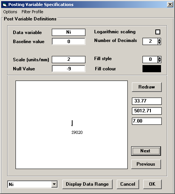
Task: Expand the Ni variable dropdown arrow
Action: (54, 184)
